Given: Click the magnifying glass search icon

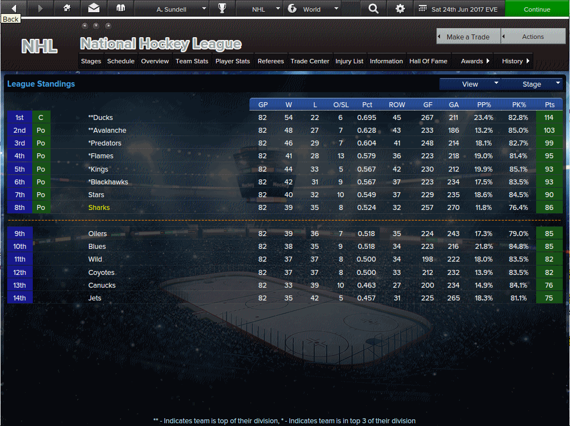Looking at the screenshot, I should pyautogui.click(x=373, y=8).
